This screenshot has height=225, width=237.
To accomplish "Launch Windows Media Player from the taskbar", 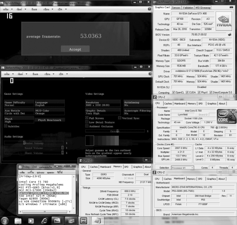I will click(x=31, y=221).
